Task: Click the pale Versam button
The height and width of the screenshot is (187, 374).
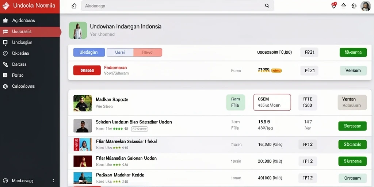Action: 353,70
